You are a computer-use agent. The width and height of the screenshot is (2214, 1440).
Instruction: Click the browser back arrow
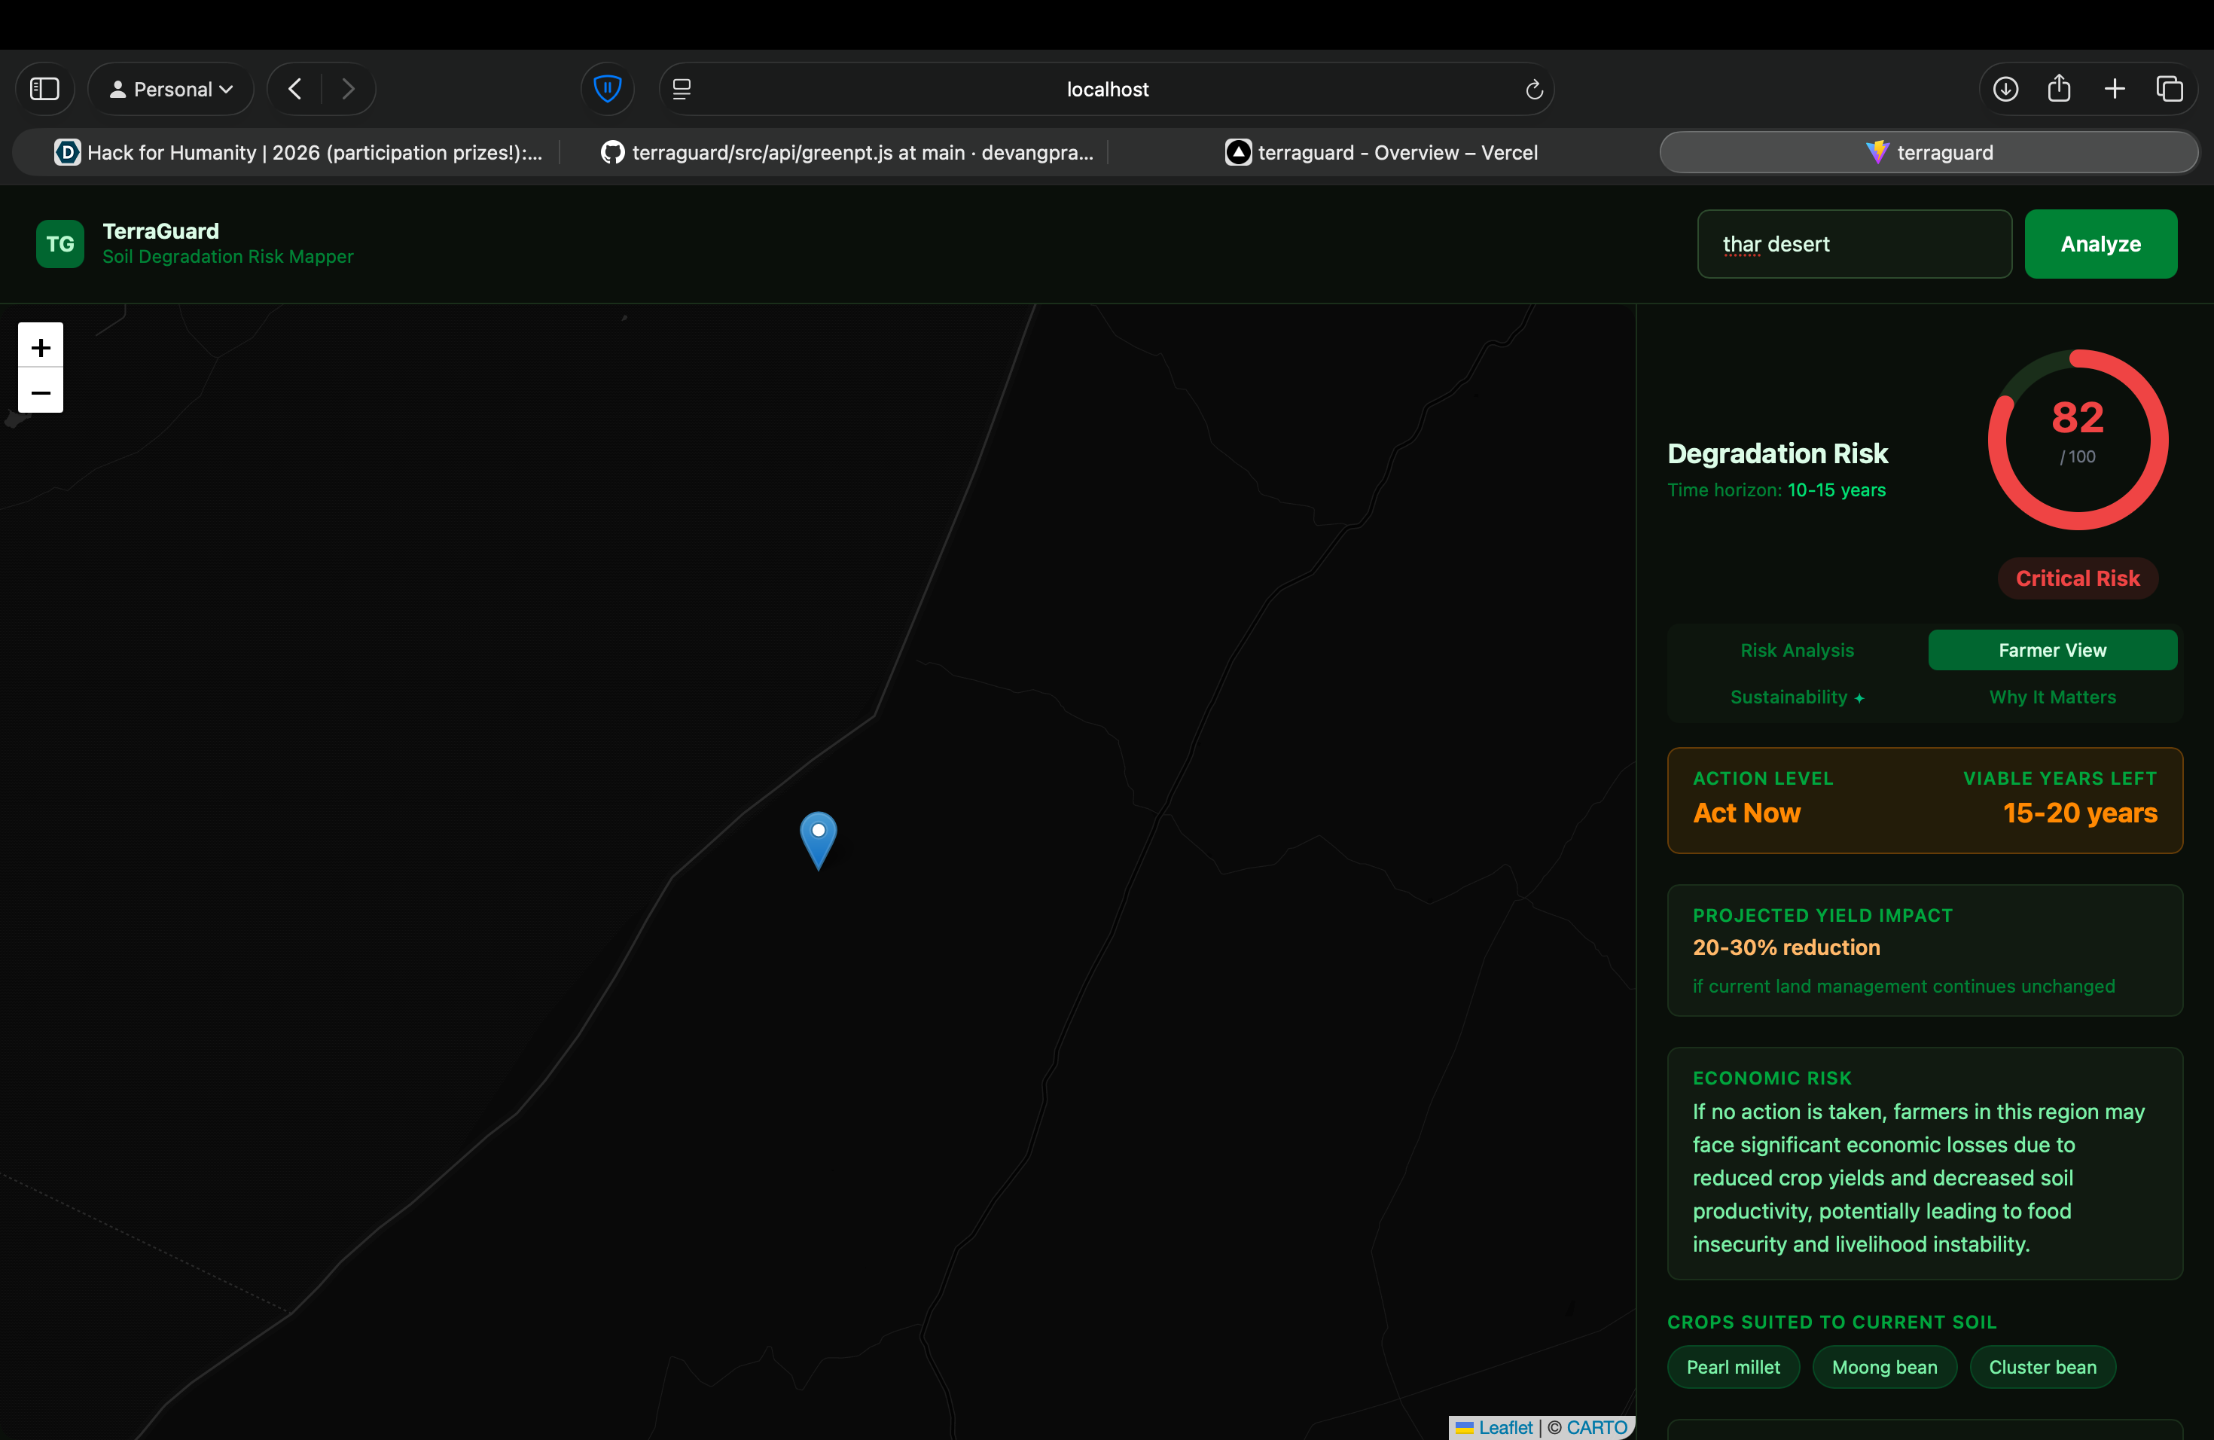tap(295, 90)
